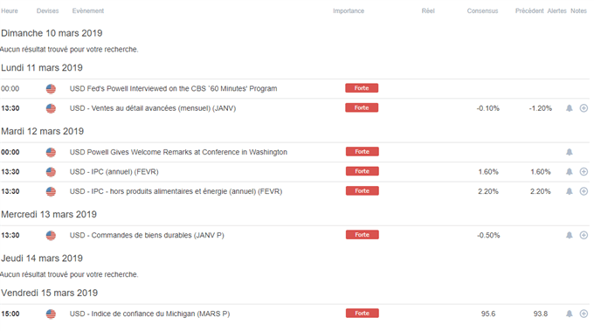The width and height of the screenshot is (594, 331).
Task: Click the 95.6 consensus value
Action: coord(488,314)
